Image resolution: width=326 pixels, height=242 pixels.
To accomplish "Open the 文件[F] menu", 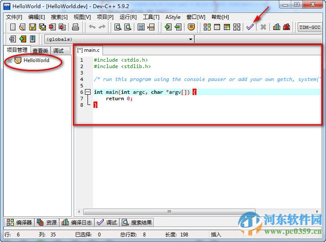I will 14,17.
